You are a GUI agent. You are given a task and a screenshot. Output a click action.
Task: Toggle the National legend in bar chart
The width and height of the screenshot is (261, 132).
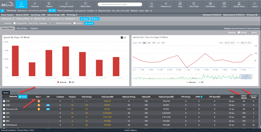62,82
